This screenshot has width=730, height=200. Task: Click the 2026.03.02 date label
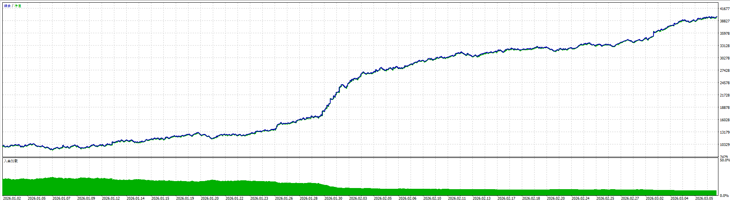[655, 198]
